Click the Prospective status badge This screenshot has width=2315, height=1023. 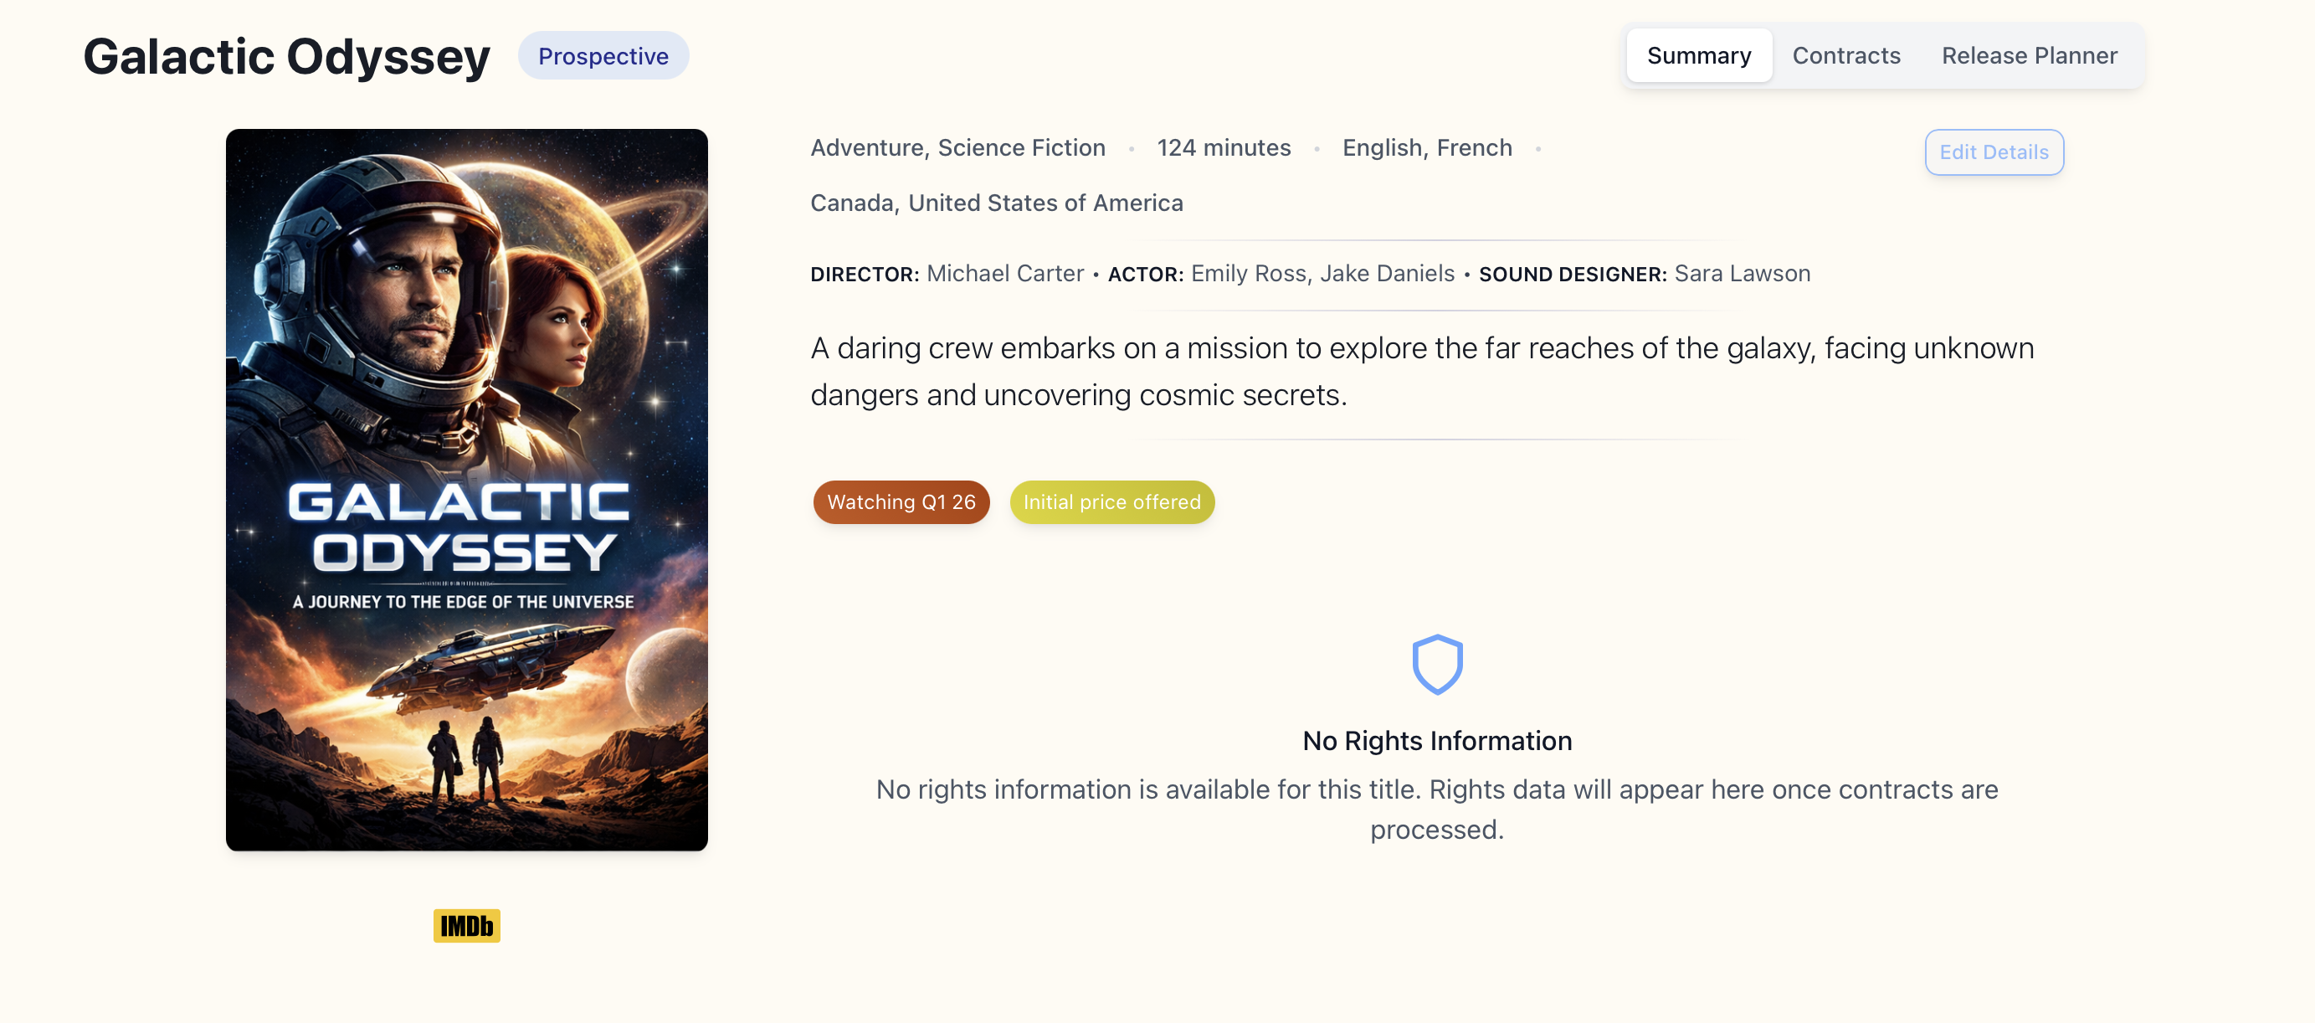click(x=603, y=56)
